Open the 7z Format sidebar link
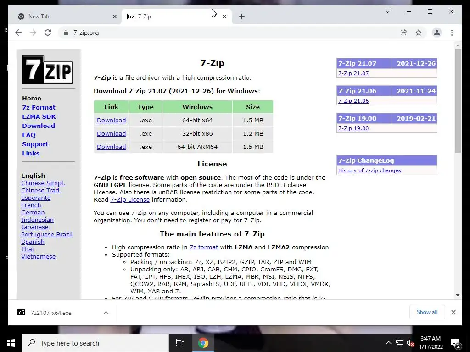 39,107
